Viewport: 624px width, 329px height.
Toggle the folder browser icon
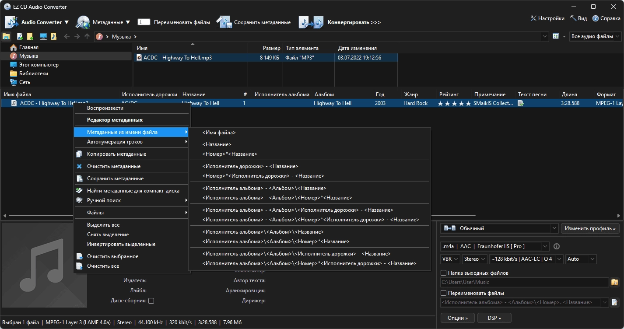click(x=7, y=36)
